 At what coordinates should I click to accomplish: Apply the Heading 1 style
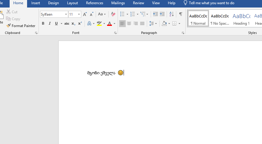(x=241, y=19)
